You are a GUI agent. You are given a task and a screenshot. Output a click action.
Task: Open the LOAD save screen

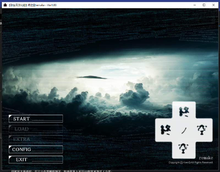(35, 129)
